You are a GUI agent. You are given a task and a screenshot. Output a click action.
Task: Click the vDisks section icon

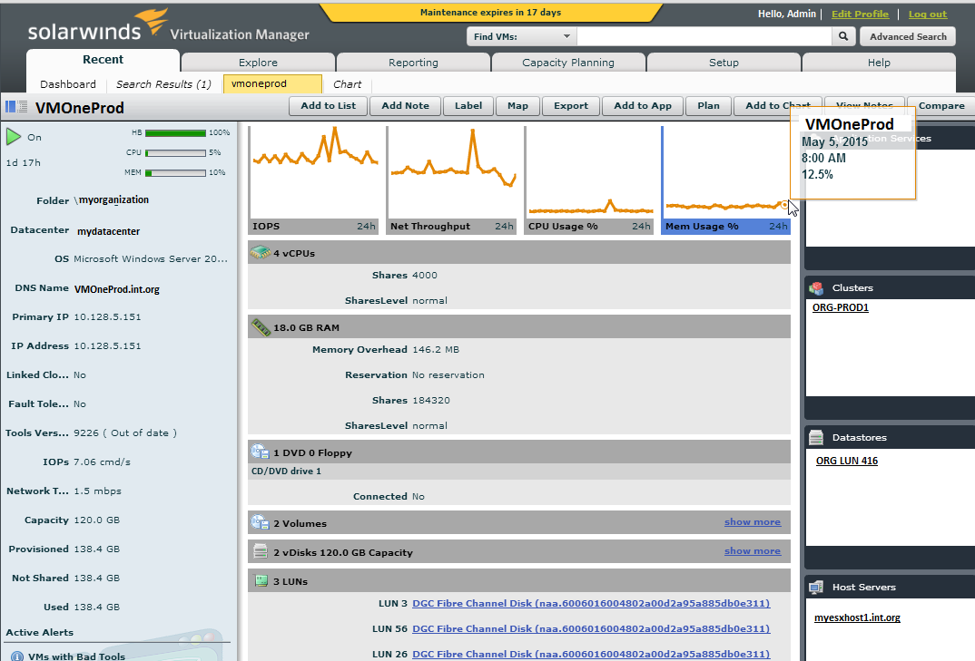[x=260, y=552]
